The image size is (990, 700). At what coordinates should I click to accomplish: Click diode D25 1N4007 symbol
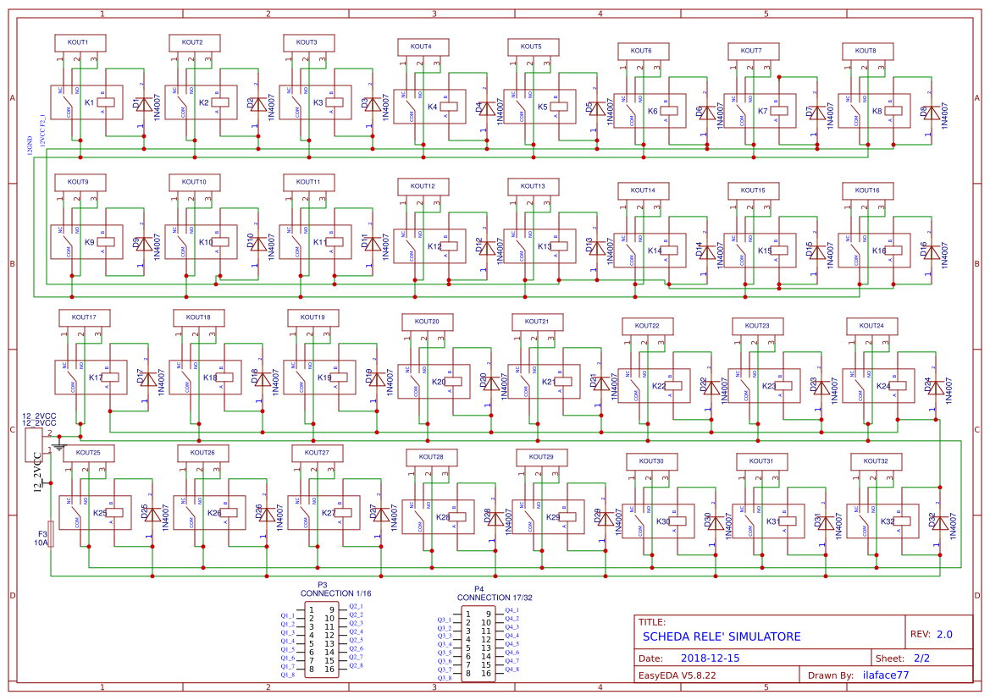click(x=151, y=515)
